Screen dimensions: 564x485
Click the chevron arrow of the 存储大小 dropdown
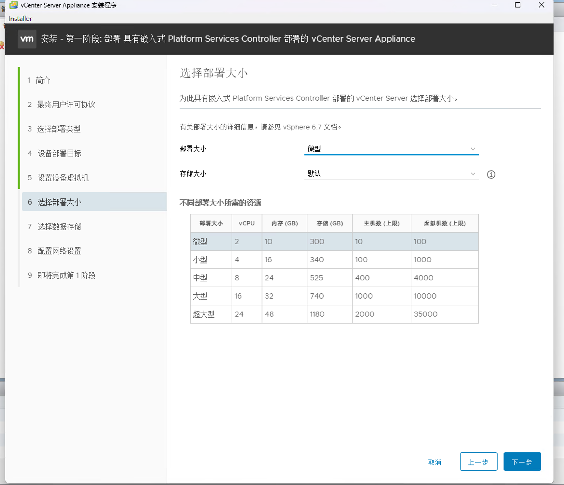tap(473, 174)
